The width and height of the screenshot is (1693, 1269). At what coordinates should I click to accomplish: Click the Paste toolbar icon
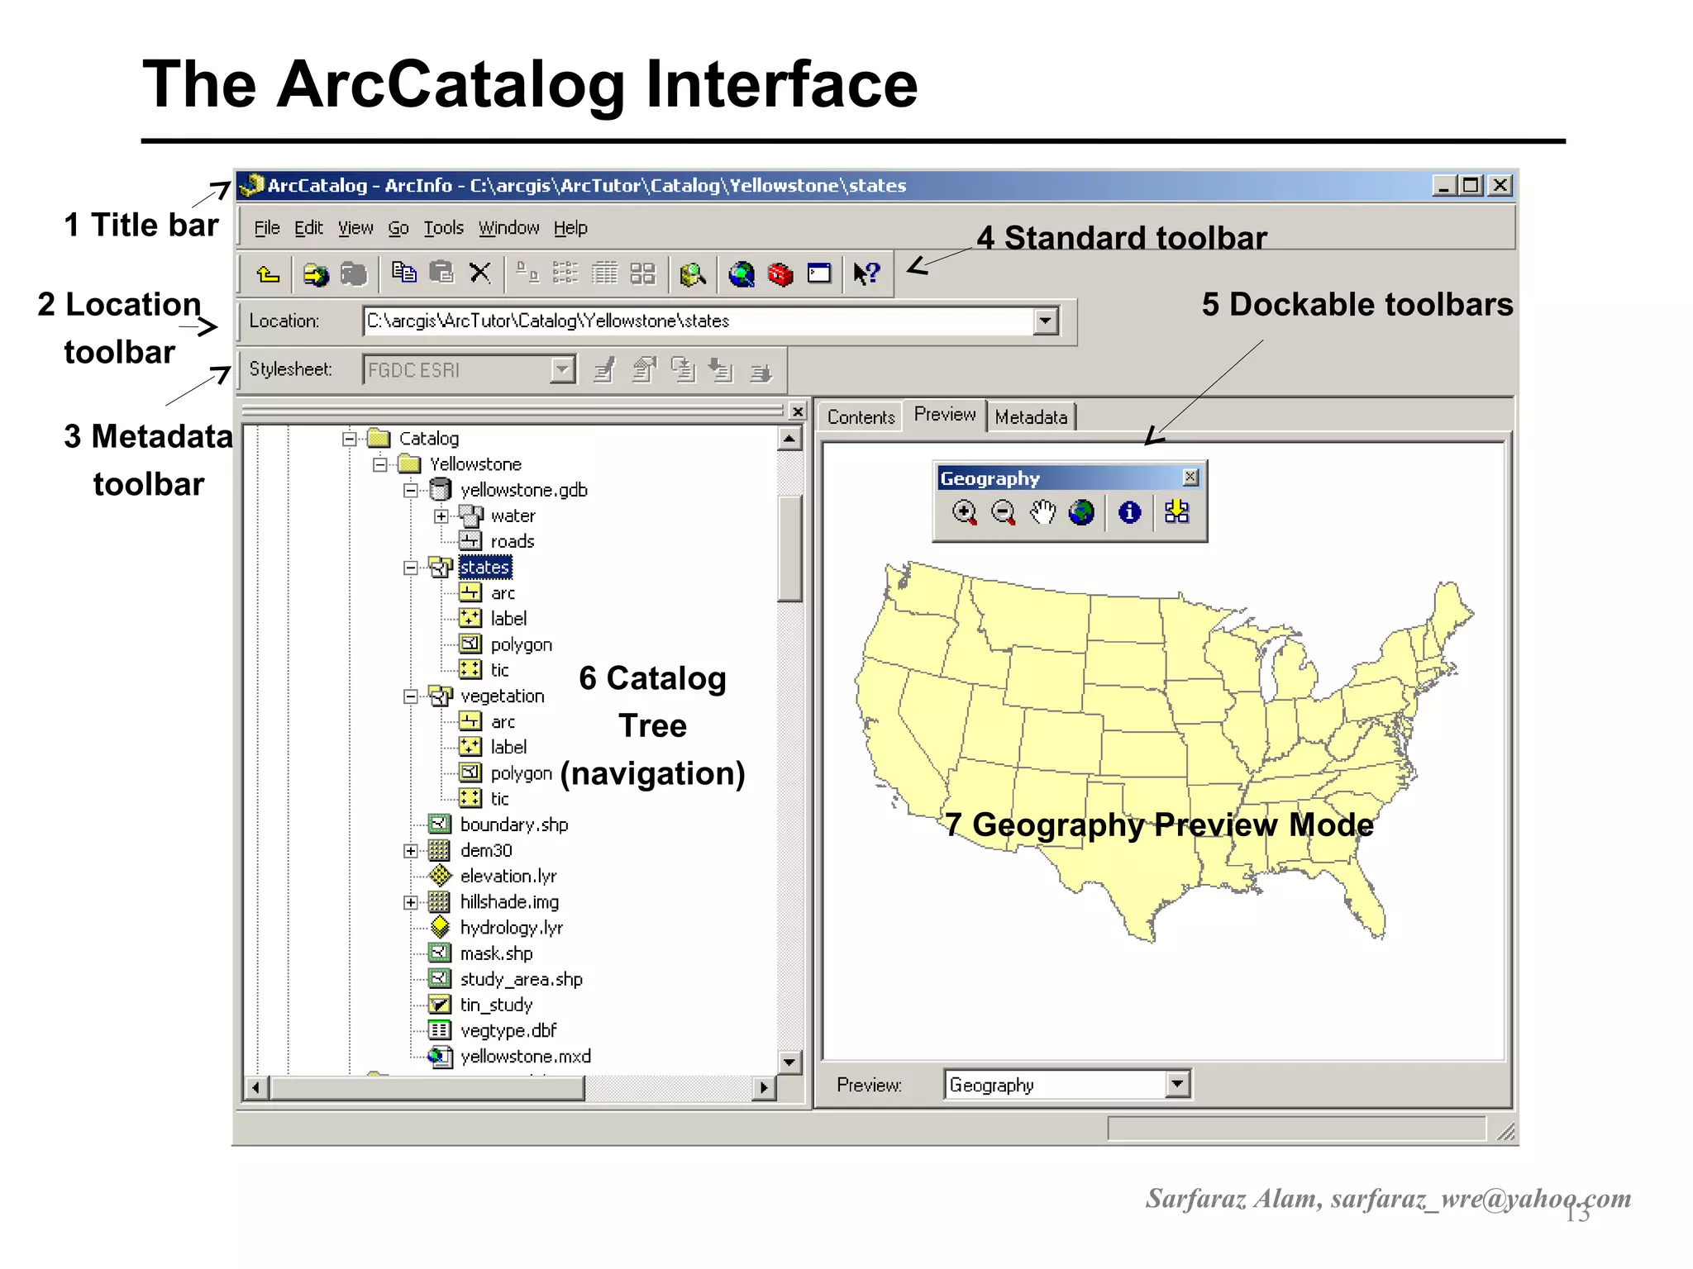tap(441, 273)
